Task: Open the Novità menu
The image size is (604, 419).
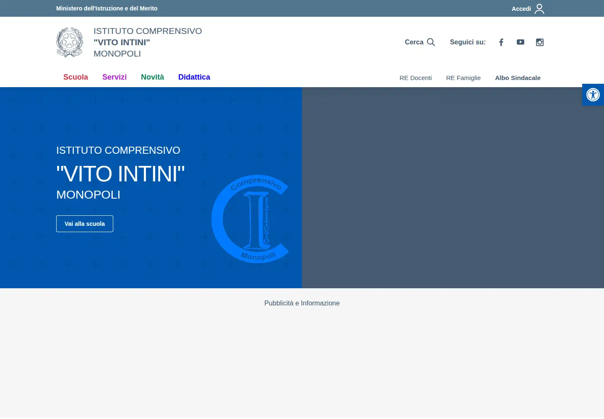Action: [152, 77]
